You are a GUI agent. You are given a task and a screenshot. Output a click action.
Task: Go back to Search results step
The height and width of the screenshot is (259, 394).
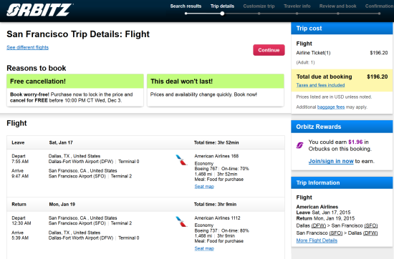(x=186, y=6)
